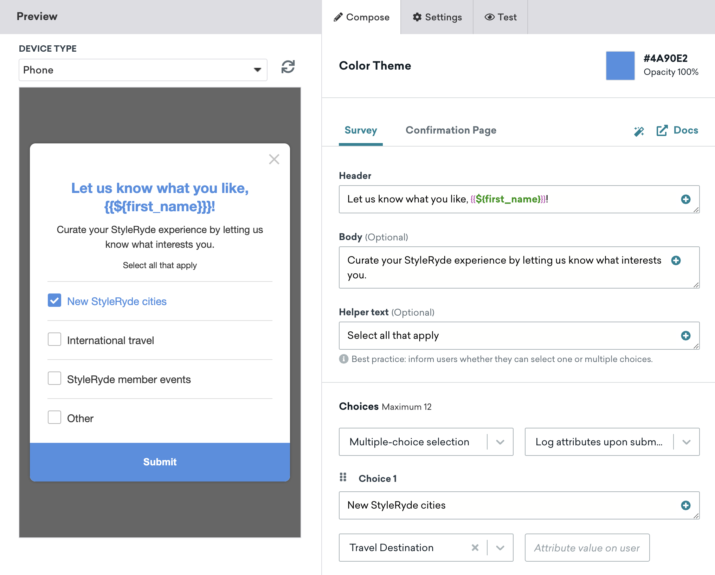The height and width of the screenshot is (575, 715).
Task: Check the StyleRyde member events checkbox
Action: [54, 379]
